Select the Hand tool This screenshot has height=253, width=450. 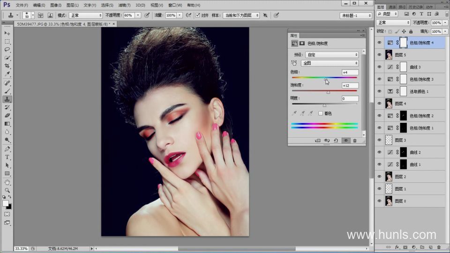coord(7,182)
